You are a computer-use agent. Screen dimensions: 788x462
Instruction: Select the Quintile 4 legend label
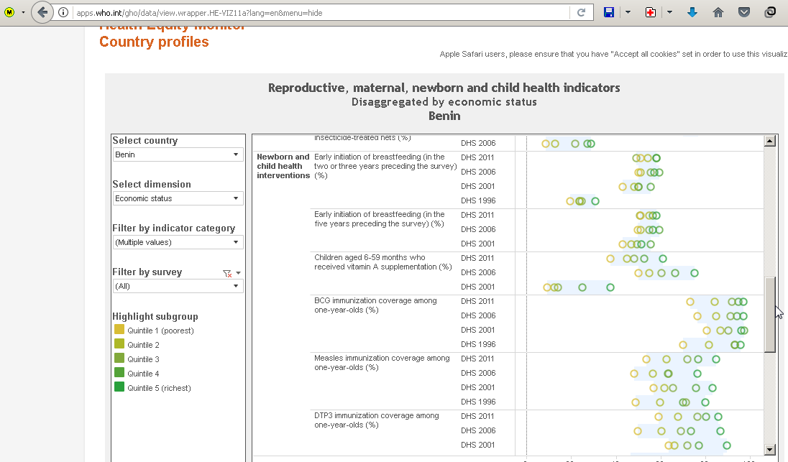click(x=143, y=374)
